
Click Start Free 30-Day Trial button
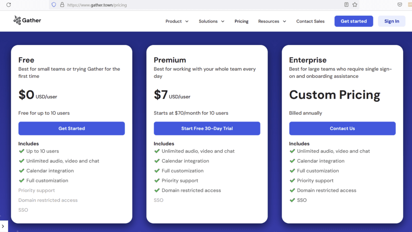(207, 128)
